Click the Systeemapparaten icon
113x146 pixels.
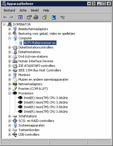[15, 125]
